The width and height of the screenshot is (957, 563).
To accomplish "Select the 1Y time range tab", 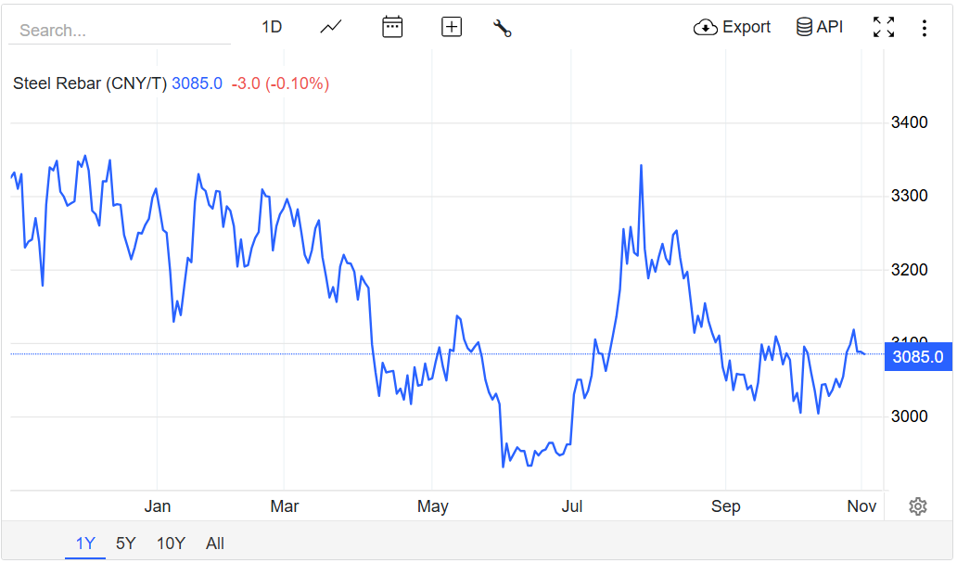I will (x=85, y=544).
